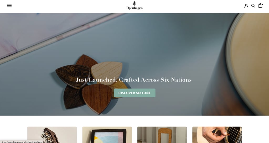Open the hand strumming guitar tile

pyautogui.click(x=217, y=135)
